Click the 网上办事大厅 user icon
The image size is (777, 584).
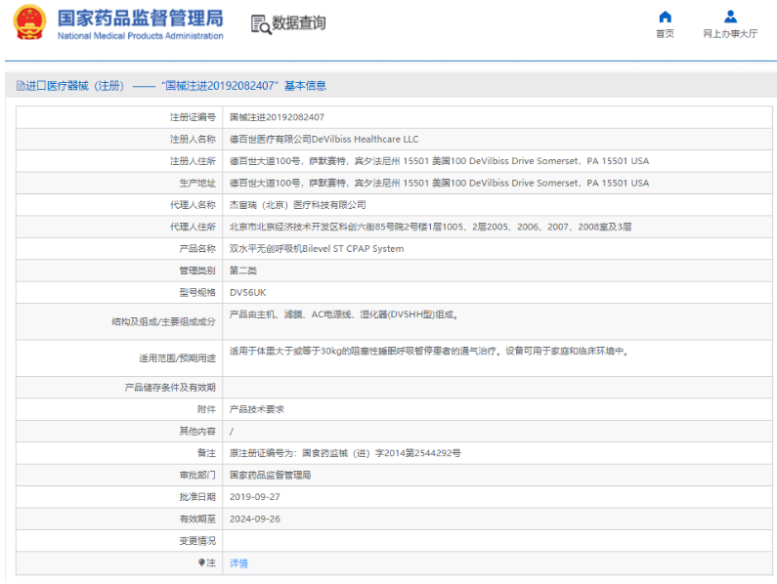pos(730,17)
